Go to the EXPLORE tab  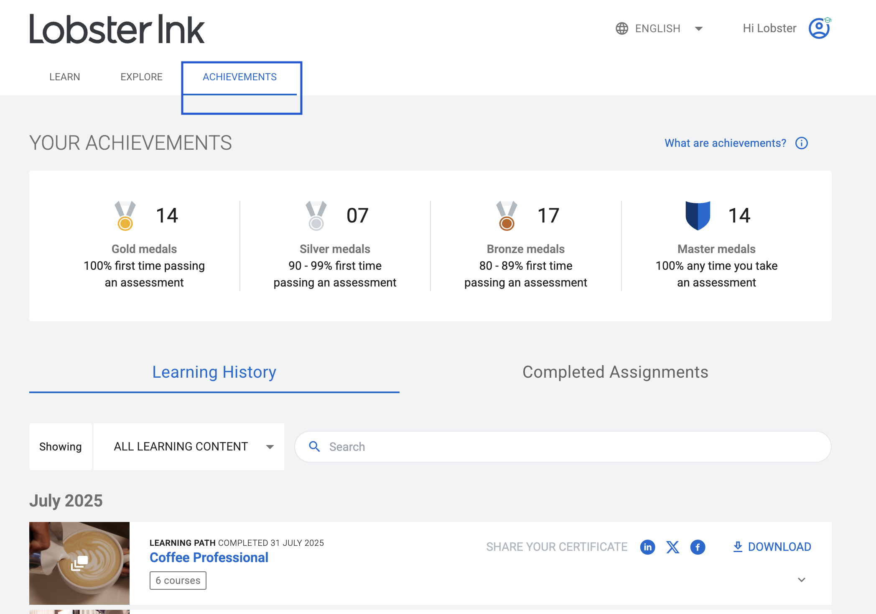click(x=142, y=77)
